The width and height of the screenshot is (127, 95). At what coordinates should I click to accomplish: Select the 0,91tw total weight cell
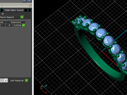click(17, 25)
